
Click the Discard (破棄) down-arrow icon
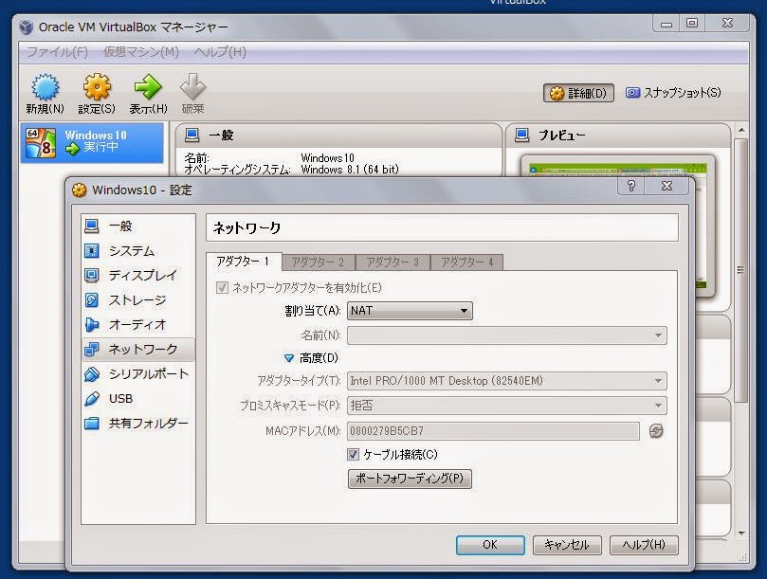[192, 87]
